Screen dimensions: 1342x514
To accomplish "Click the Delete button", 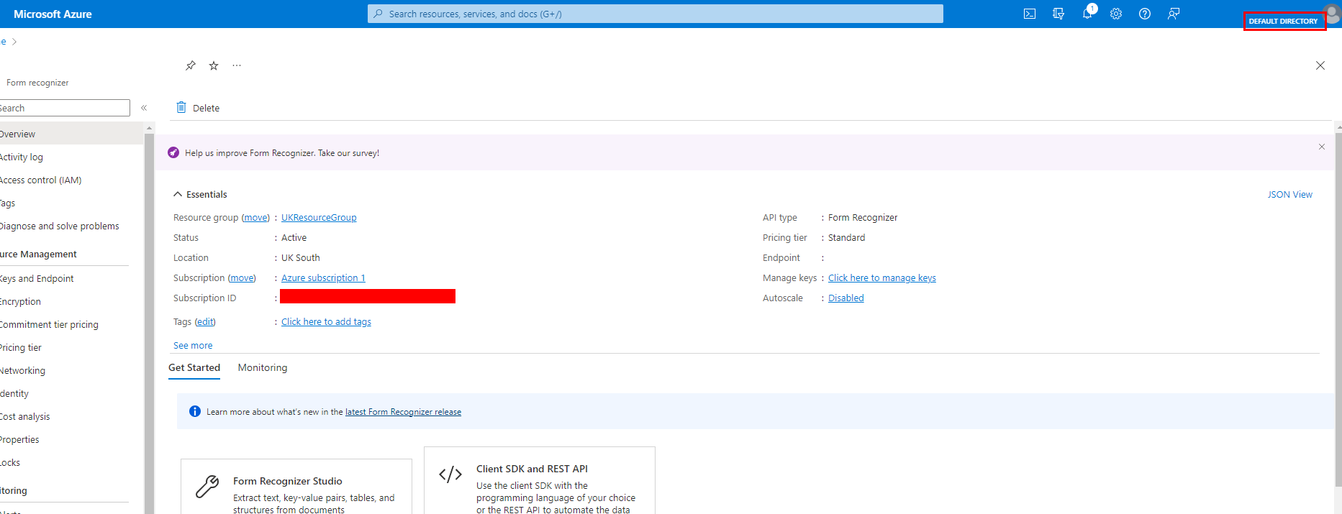I will (199, 108).
